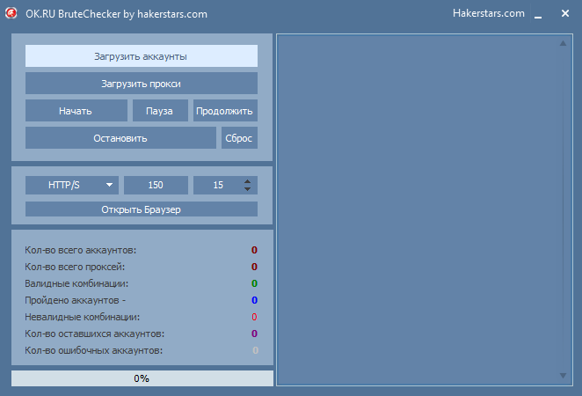Click the Продолжить button

point(225,112)
